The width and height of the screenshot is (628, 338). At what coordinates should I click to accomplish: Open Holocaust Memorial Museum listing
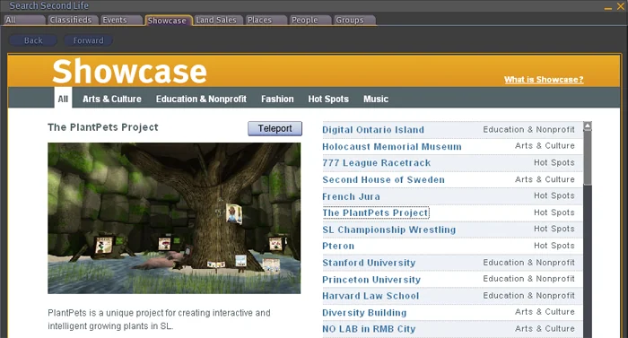click(x=392, y=146)
